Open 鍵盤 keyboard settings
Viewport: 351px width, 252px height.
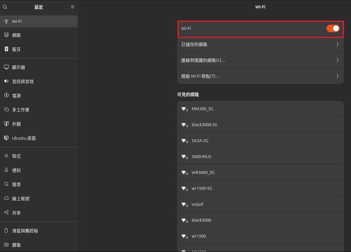click(39, 245)
